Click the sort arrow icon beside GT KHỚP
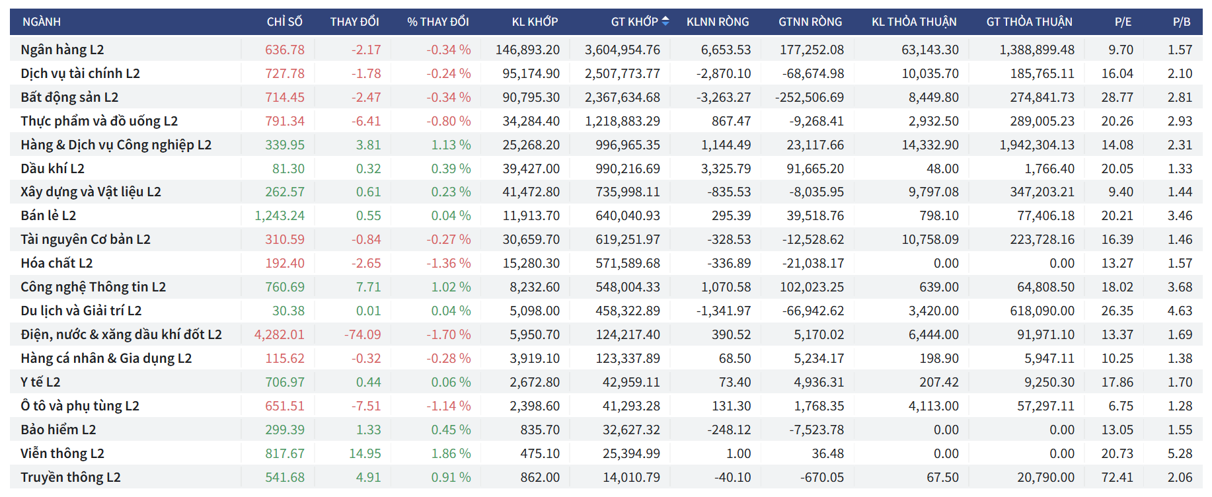 click(x=665, y=21)
